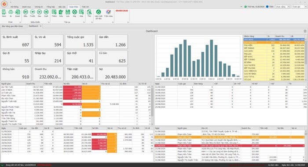Open the Chức năng dropdown
The image size is (308, 167).
click(282, 7)
